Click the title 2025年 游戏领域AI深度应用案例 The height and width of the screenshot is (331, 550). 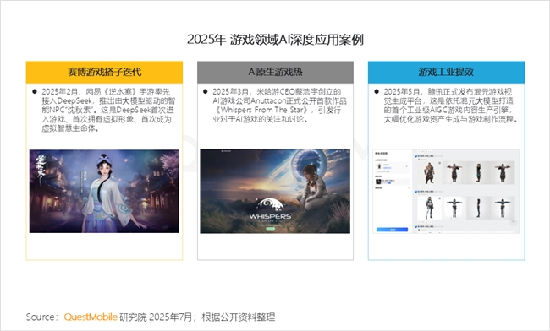(x=275, y=40)
